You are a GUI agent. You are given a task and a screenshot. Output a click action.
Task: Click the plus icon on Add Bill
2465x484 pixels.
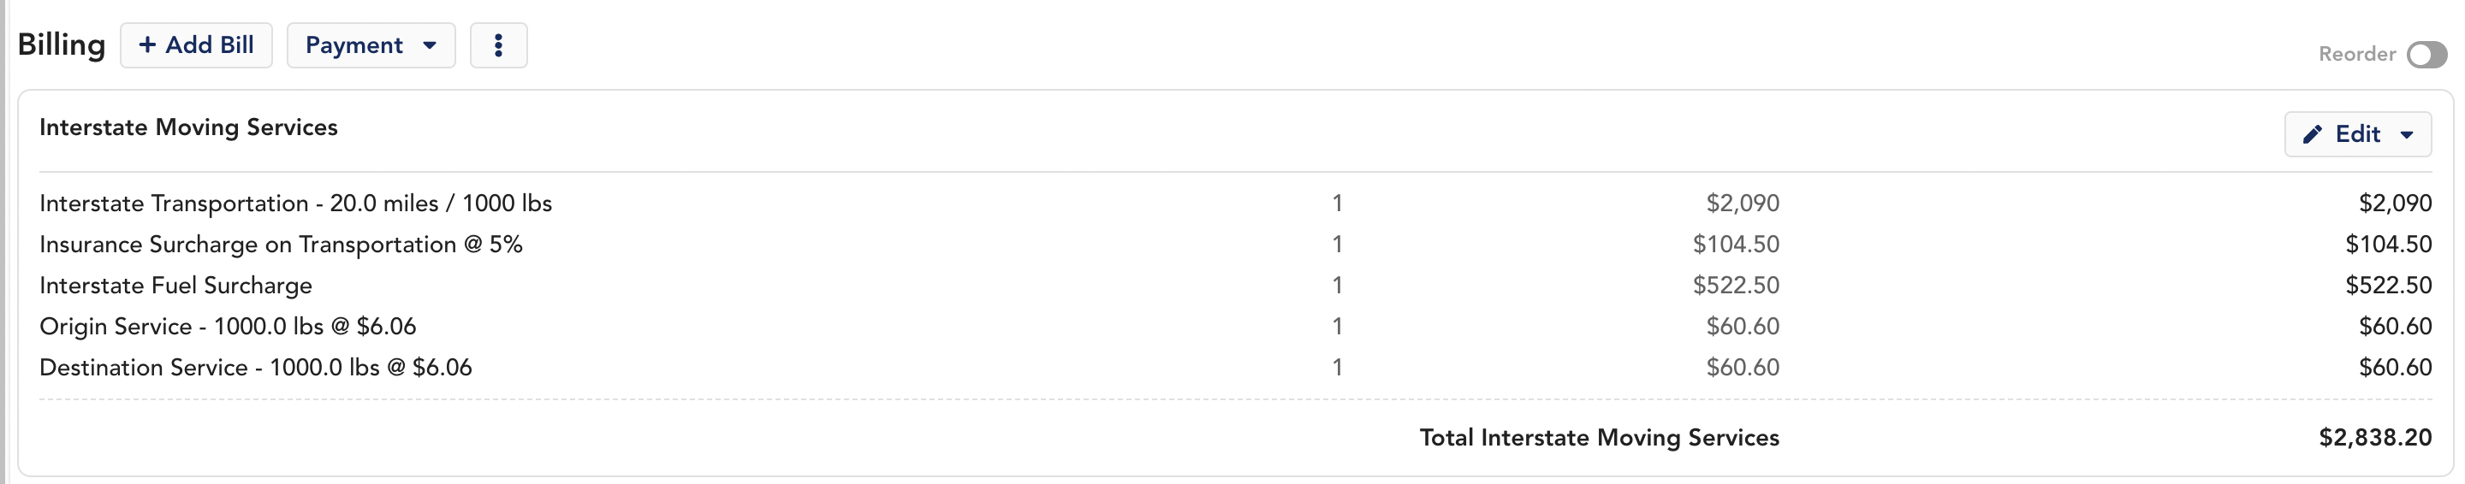[x=147, y=45]
